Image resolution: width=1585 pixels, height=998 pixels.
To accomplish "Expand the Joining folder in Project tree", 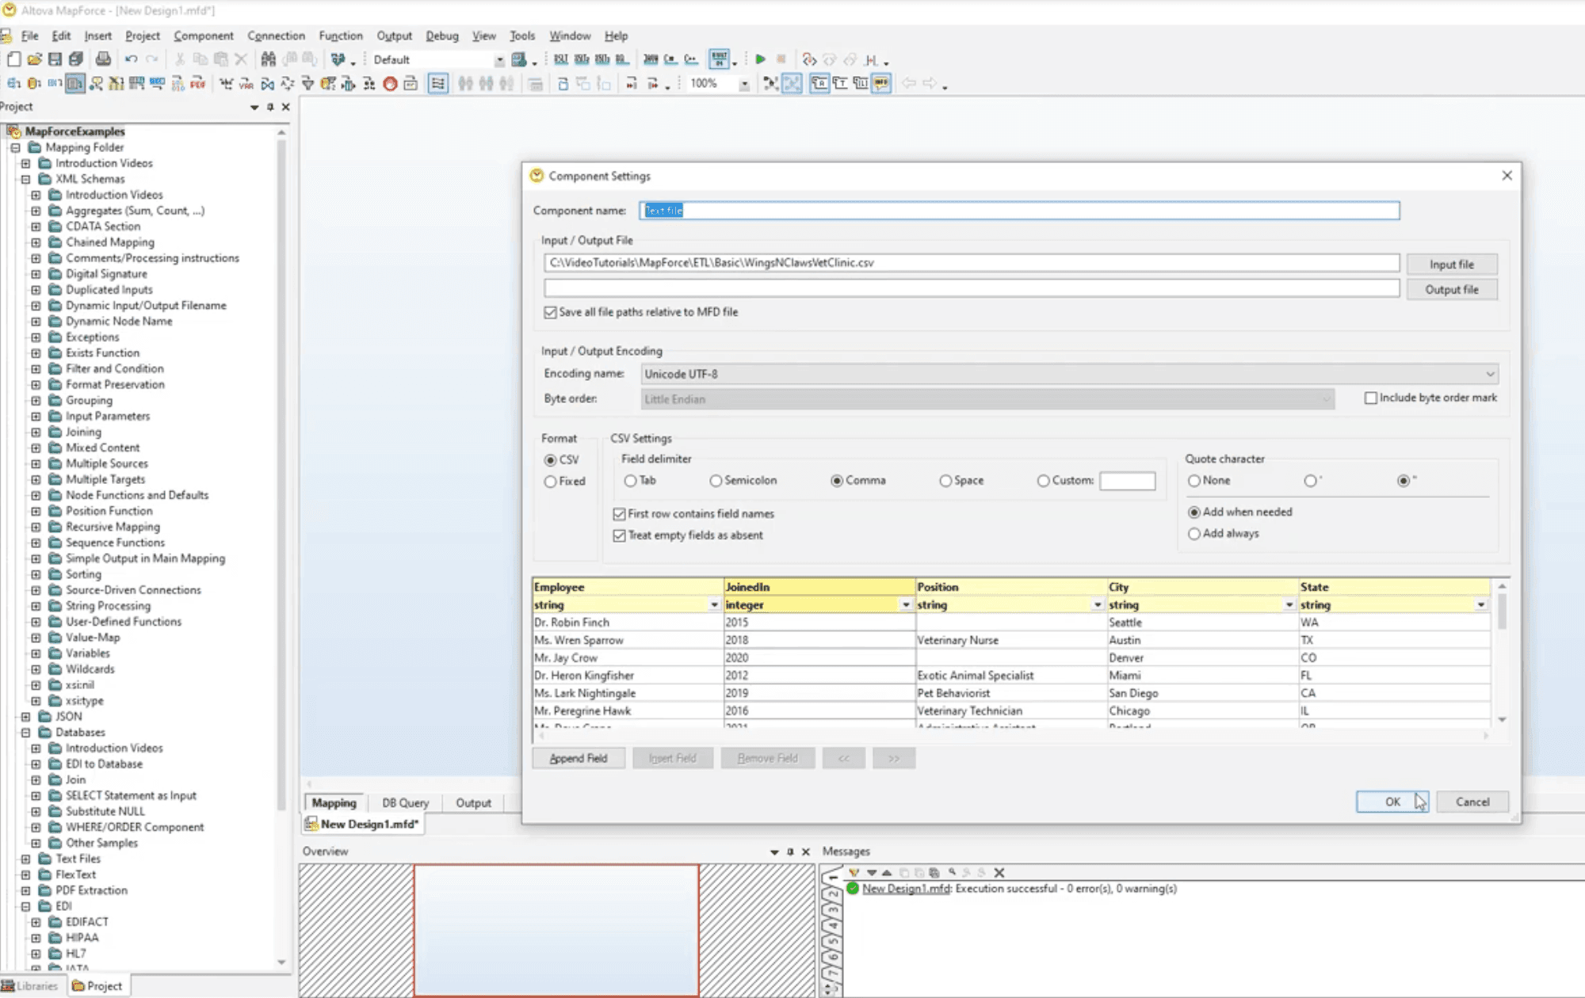I will [36, 432].
